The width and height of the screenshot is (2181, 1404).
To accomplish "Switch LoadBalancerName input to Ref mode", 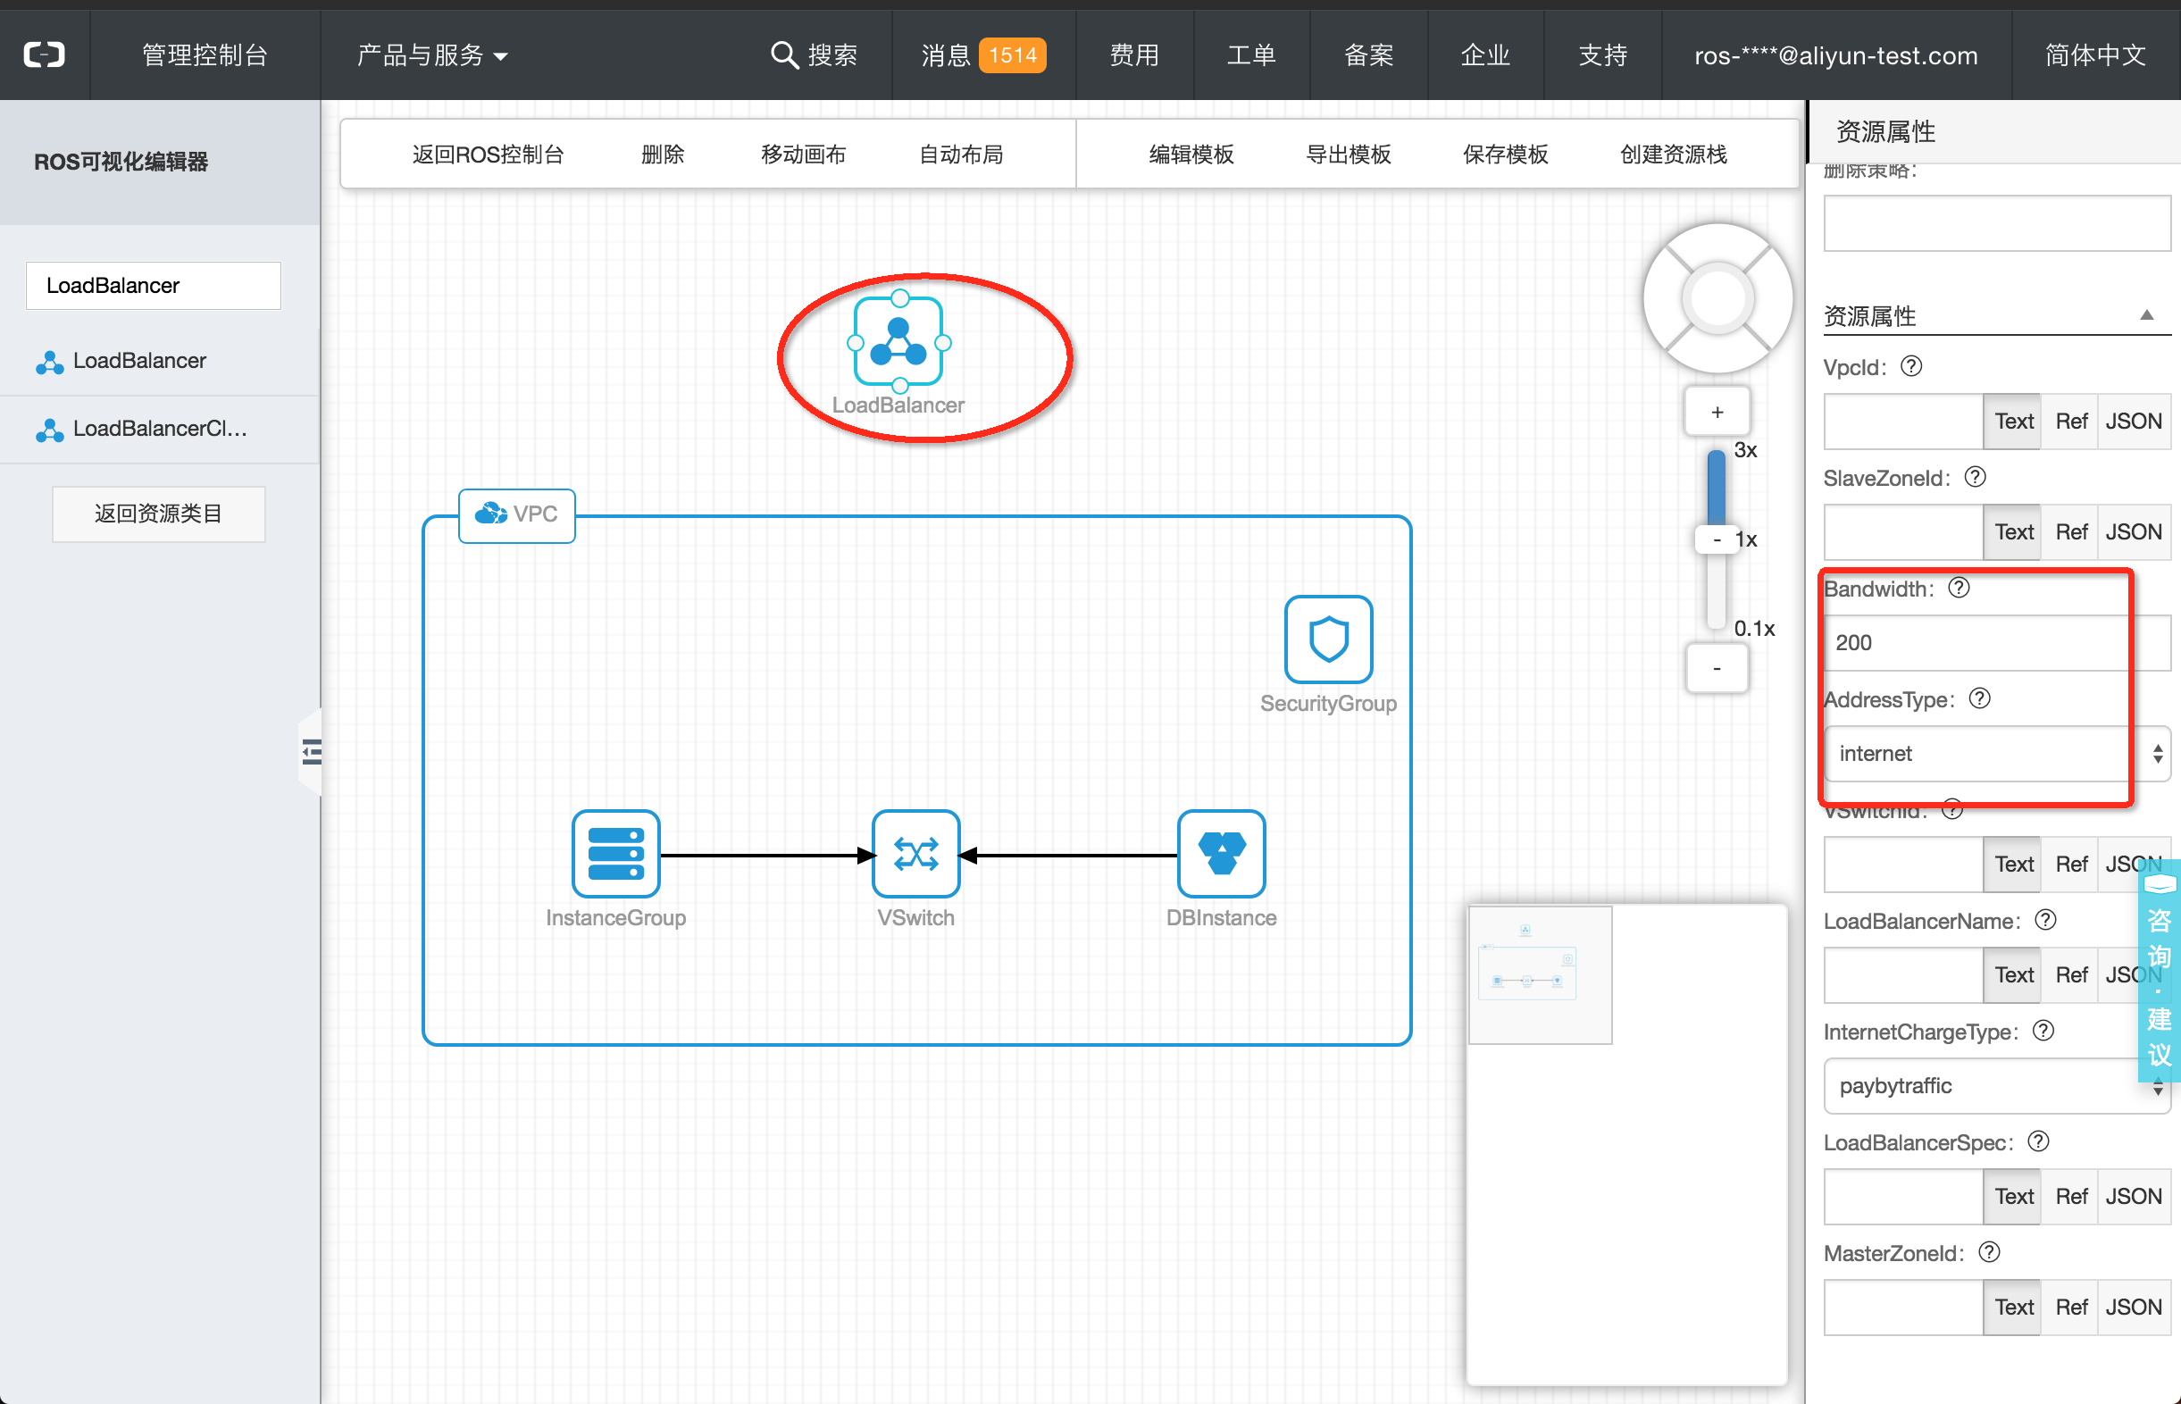I will tap(2071, 974).
